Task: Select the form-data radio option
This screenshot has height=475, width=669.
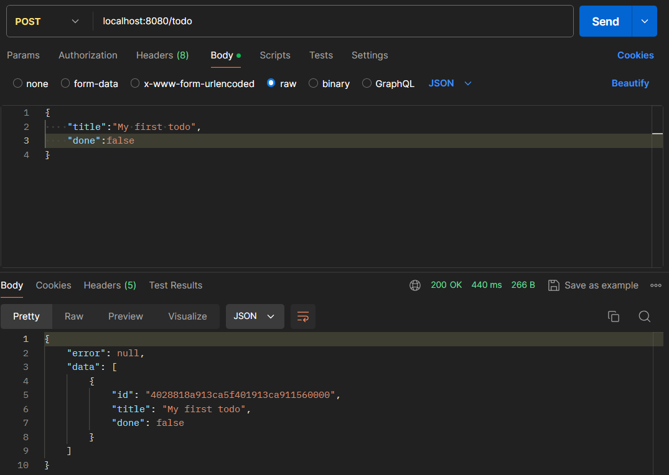Action: point(65,83)
